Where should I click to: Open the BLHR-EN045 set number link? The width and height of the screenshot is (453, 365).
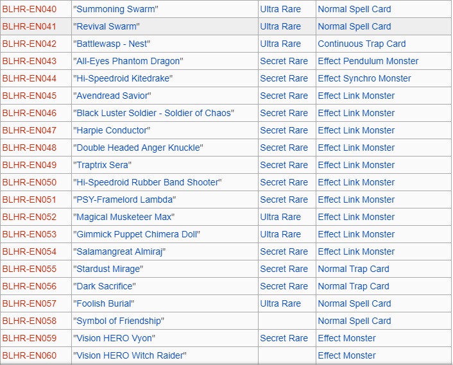coord(29,96)
